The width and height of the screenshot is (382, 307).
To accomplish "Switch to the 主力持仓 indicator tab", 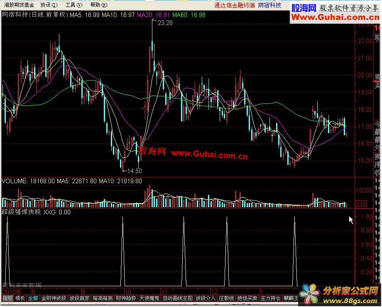I will coord(270,298).
